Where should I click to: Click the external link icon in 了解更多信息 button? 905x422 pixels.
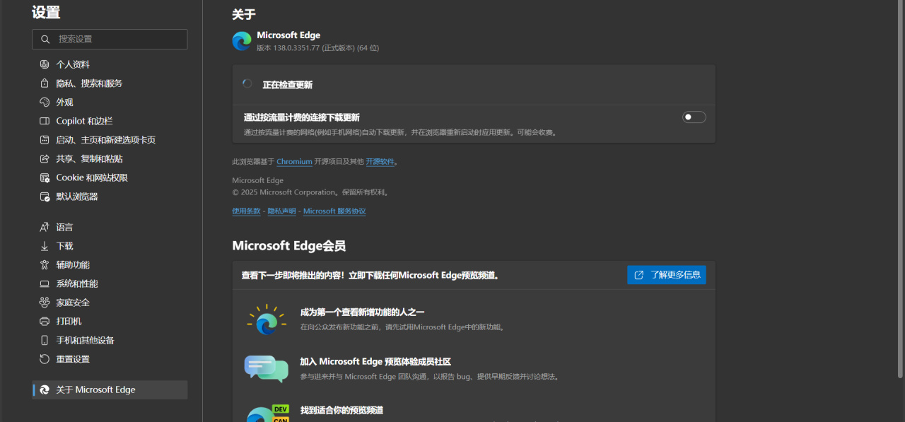[639, 275]
